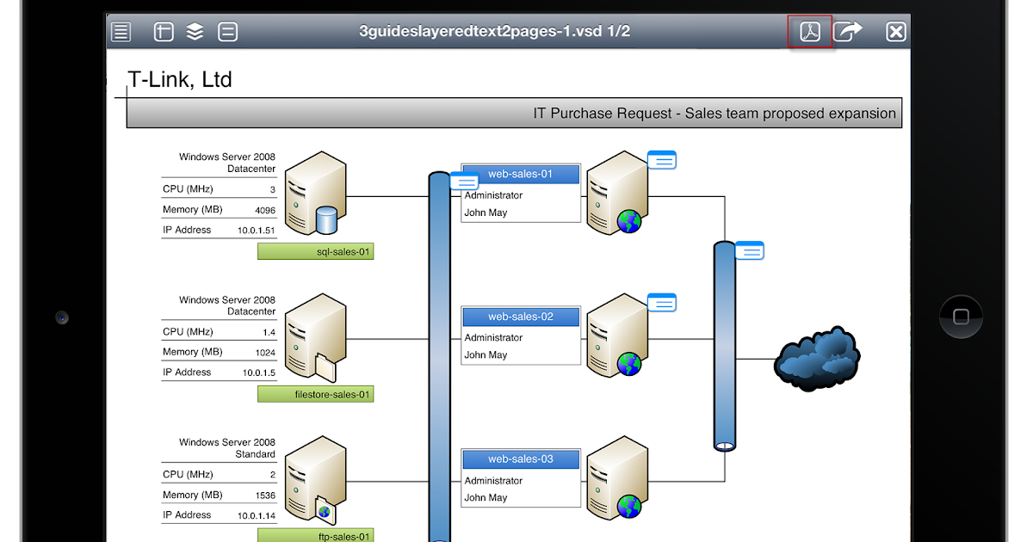Image resolution: width=1033 pixels, height=542 pixels.
Task: Select the web-sales-03 web server icon
Action: (x=616, y=478)
